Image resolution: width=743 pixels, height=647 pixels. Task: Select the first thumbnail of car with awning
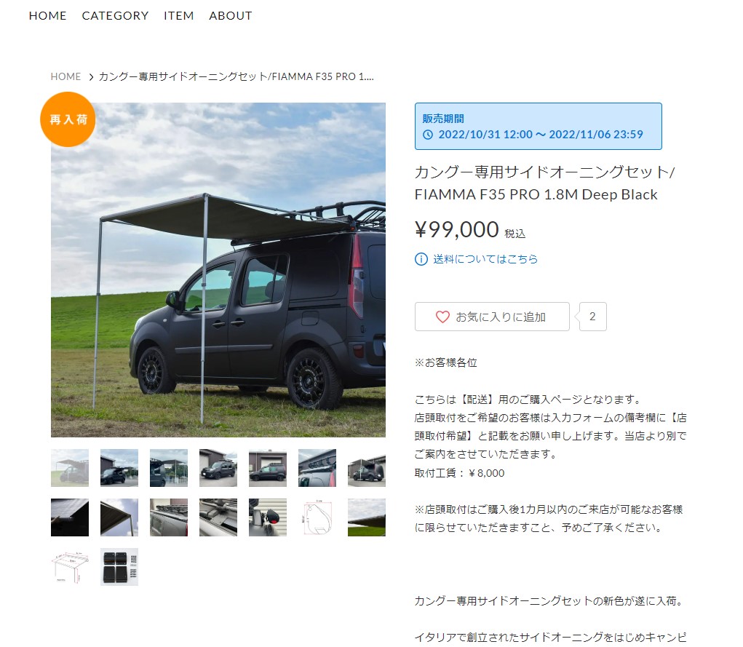pyautogui.click(x=70, y=468)
